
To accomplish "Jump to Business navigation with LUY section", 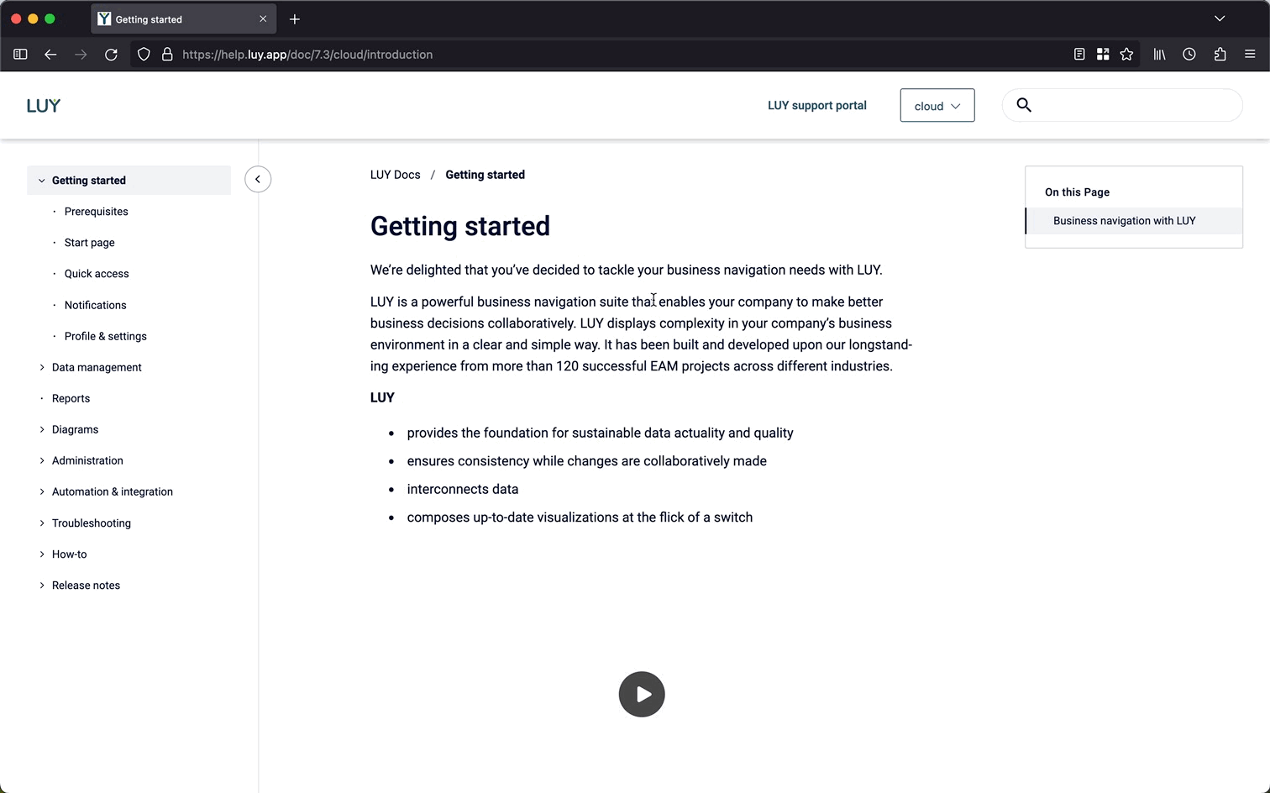I will point(1124,221).
